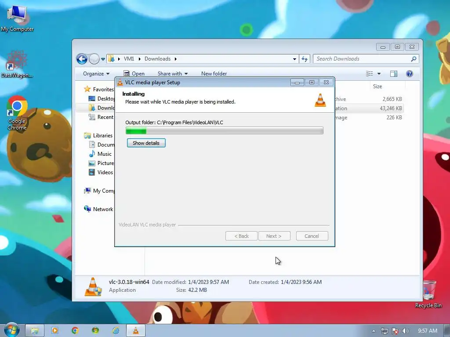Refresh the Downloads folder view
450x337 pixels.
click(x=305, y=59)
